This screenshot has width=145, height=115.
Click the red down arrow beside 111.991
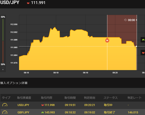[x=28, y=3]
